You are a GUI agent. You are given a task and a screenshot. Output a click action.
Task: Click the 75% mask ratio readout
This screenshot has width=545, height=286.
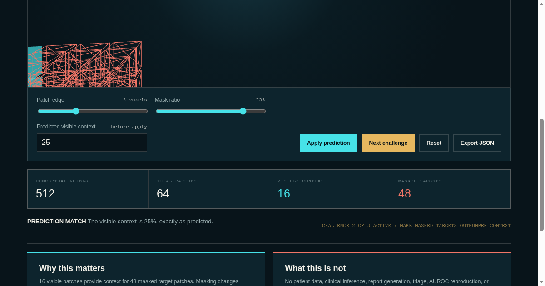(260, 100)
